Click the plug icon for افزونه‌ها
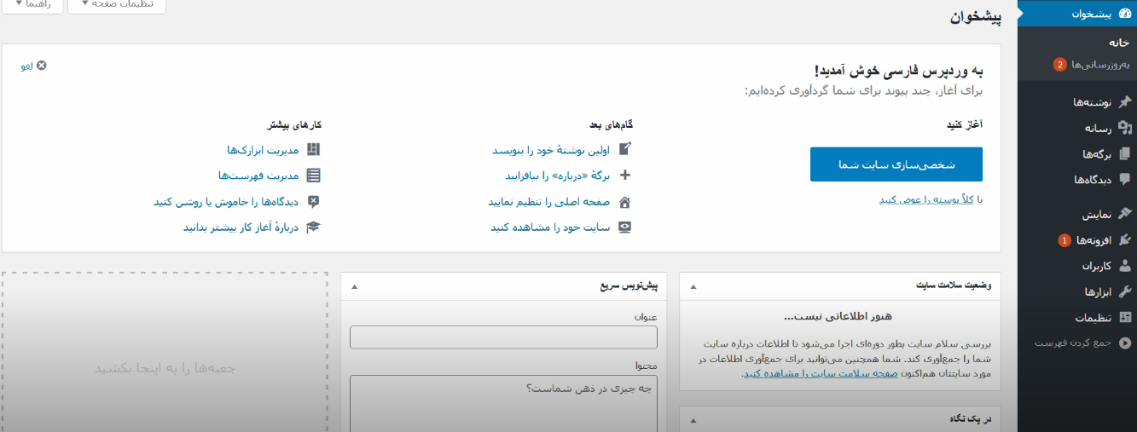Viewport: 1137px width, 432px height. click(x=1124, y=240)
